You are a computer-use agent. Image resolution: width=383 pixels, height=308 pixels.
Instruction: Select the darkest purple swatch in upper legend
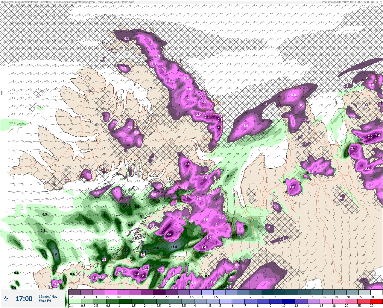pyautogui.click(x=159, y=292)
